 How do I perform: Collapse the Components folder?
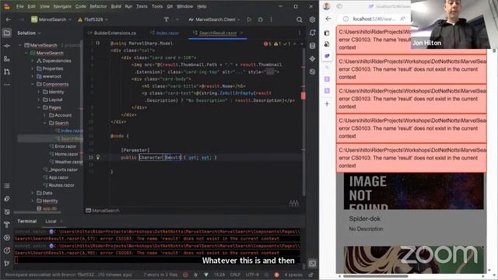33,84
